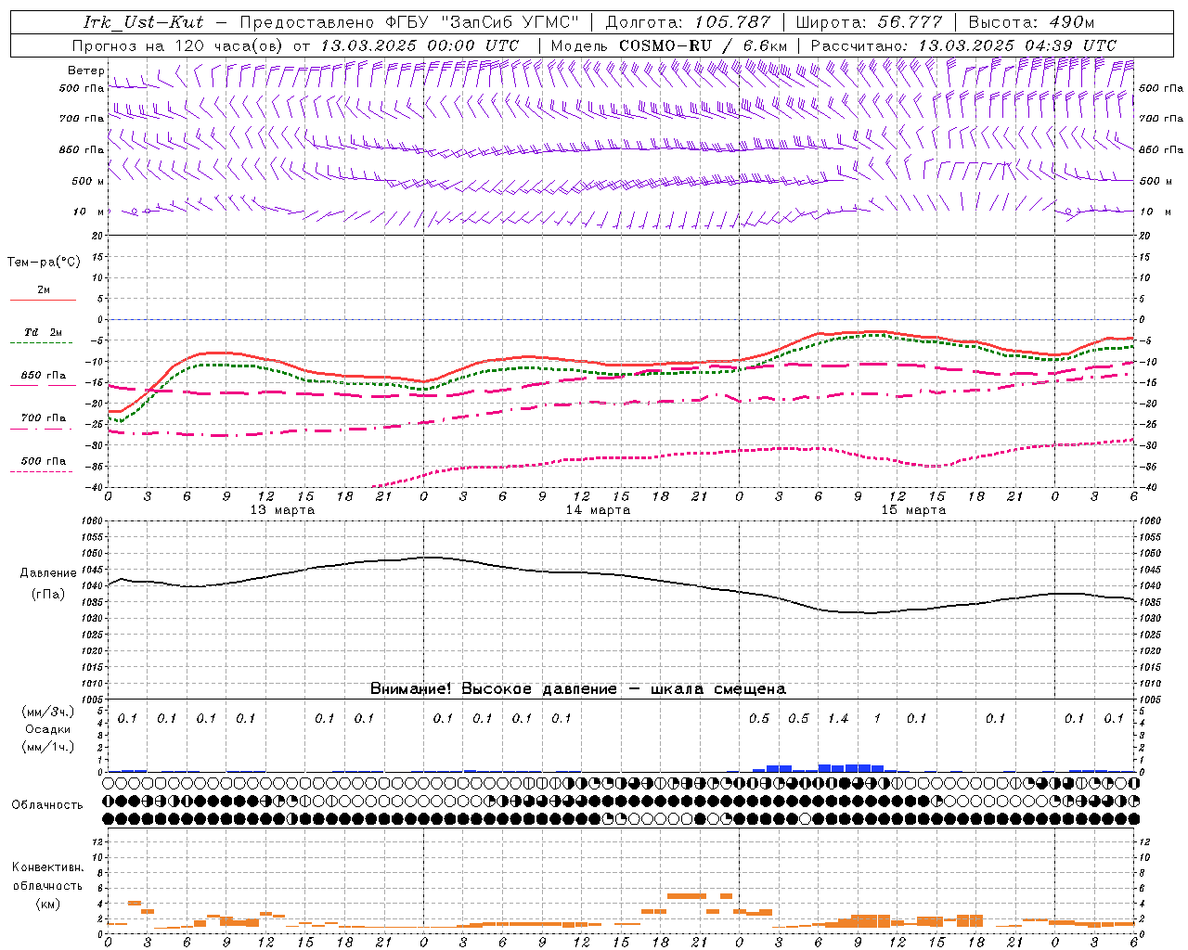Screen dimensions: 1188x950
Task: Click the 10 м wind level label on left
Action: pyautogui.click(x=89, y=212)
